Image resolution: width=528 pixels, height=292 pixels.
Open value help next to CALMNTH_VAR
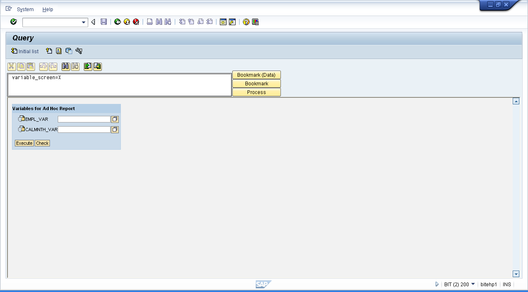[x=115, y=130]
